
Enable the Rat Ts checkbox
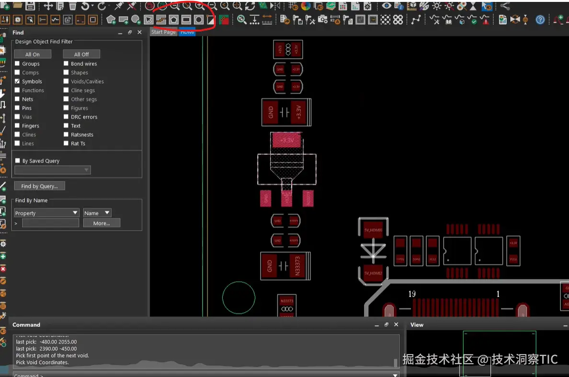66,143
